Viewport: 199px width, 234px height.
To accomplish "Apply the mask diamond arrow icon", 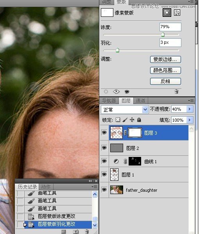I will point(116,92).
